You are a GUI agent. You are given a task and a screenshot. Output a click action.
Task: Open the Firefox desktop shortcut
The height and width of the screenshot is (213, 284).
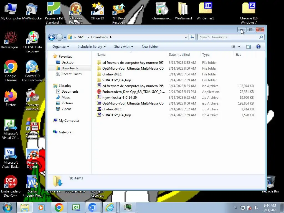pyautogui.click(x=11, y=98)
